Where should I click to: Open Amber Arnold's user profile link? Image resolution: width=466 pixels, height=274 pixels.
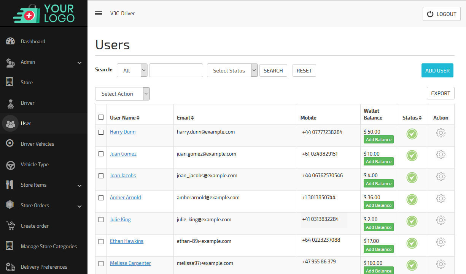point(125,197)
